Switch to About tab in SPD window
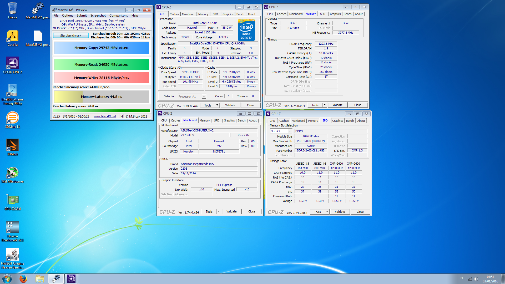The width and height of the screenshot is (505, 284). (361, 121)
